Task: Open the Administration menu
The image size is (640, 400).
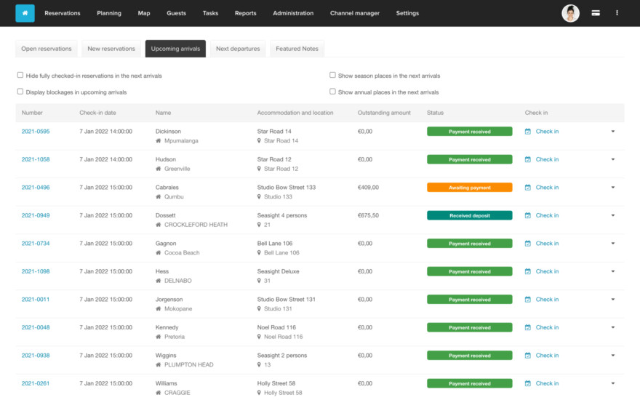Action: coord(293,13)
